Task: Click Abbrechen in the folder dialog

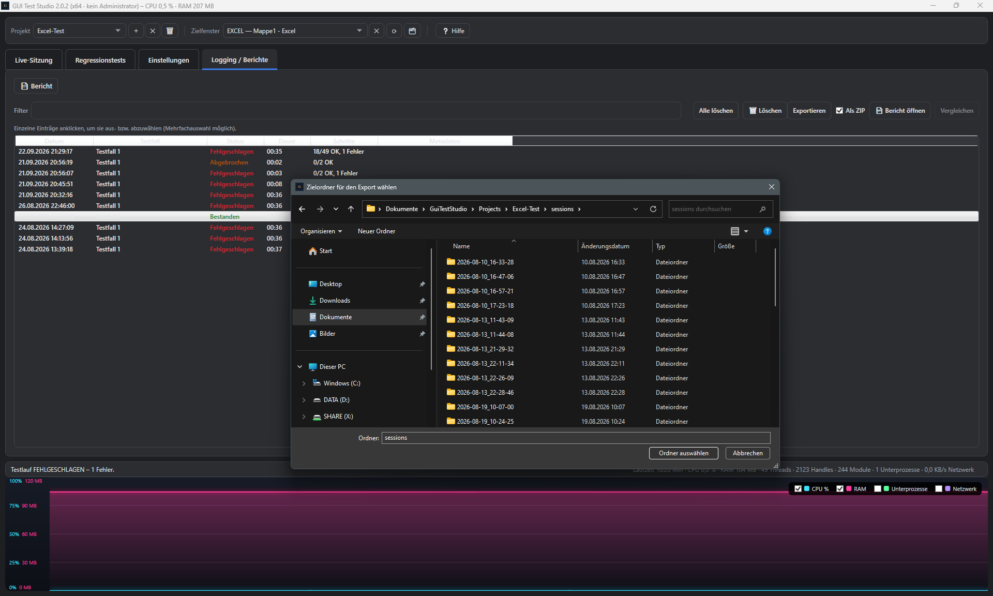Action: (747, 453)
